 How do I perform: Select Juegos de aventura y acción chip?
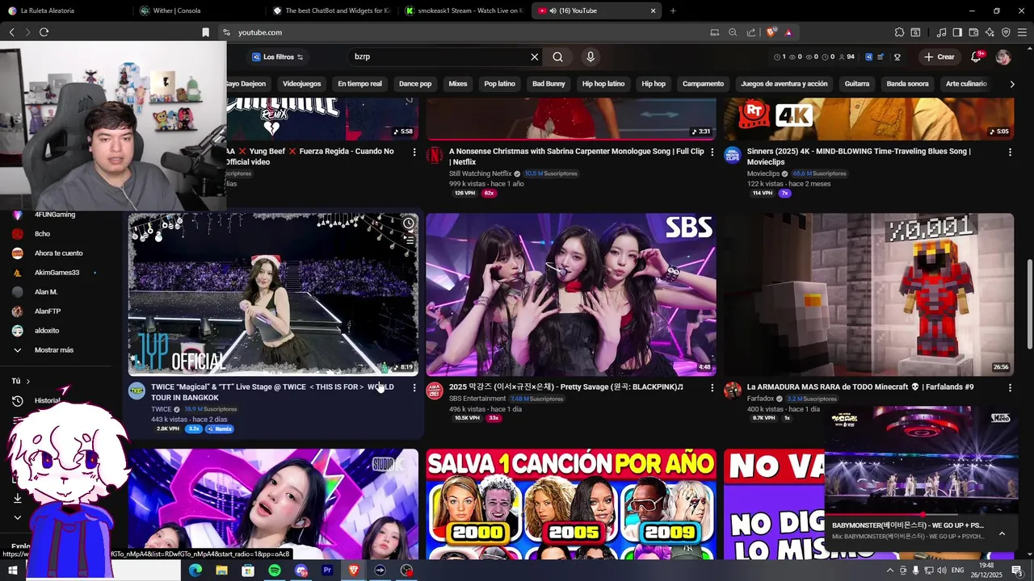(784, 84)
